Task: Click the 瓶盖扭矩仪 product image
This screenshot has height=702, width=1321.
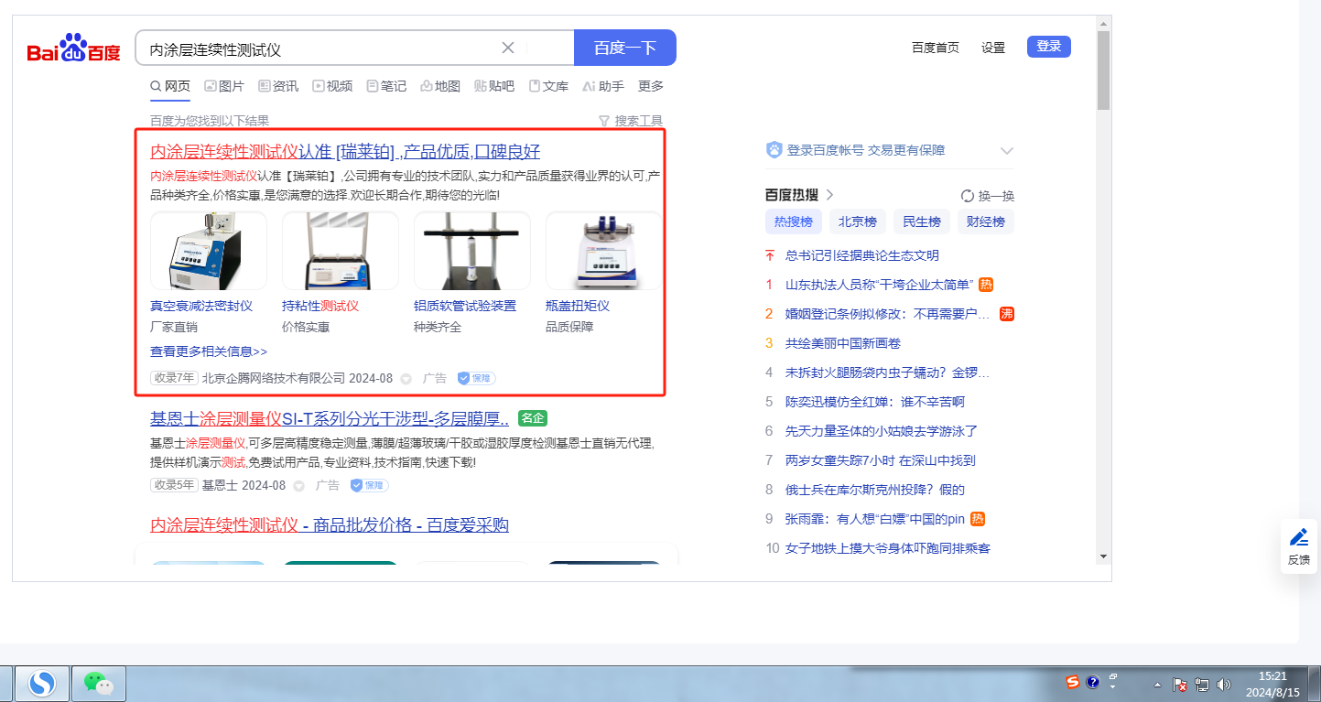Action: [x=603, y=251]
